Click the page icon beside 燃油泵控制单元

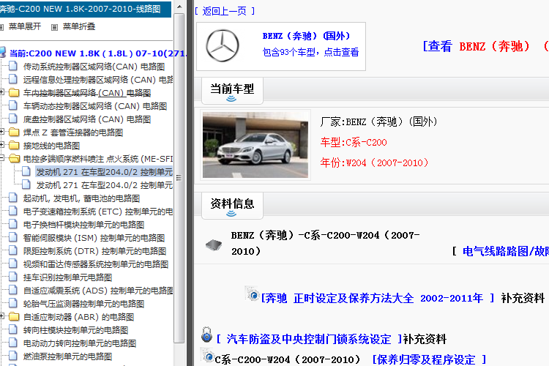coord(13,356)
